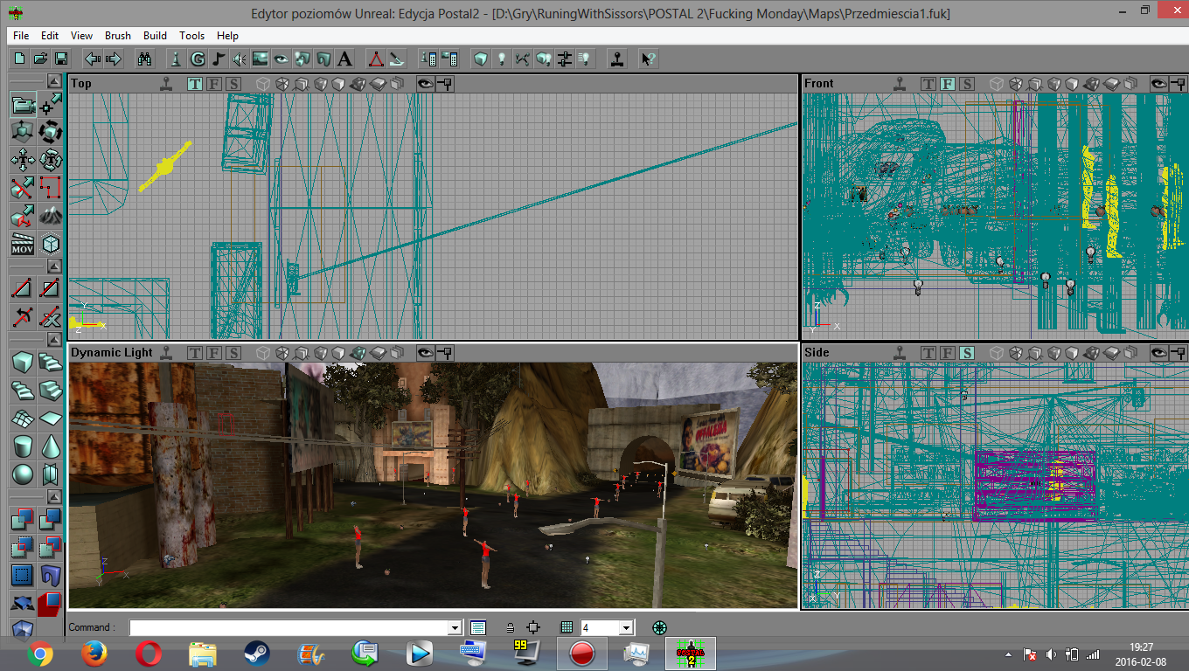Open the Command history dropdown arrow

pos(454,627)
